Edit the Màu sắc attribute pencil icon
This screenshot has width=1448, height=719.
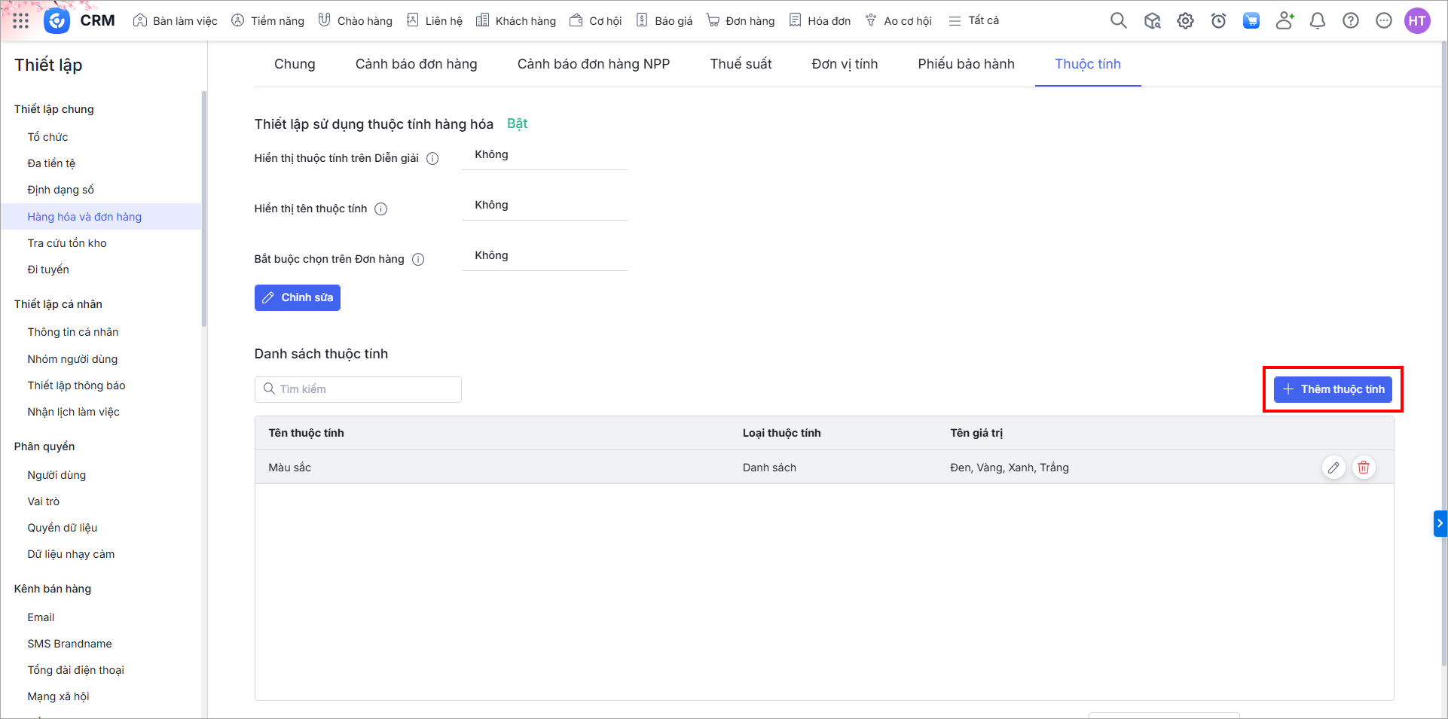pos(1333,468)
